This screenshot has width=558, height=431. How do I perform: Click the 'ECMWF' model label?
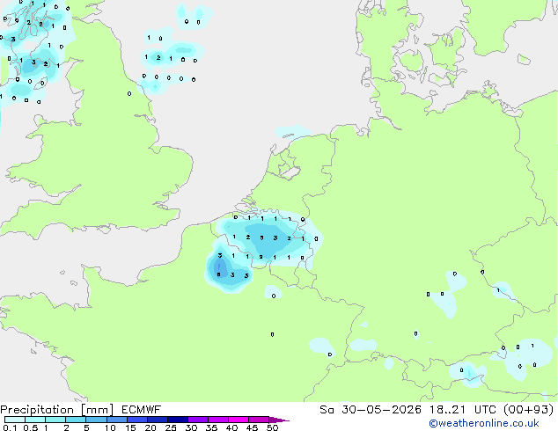point(142,410)
